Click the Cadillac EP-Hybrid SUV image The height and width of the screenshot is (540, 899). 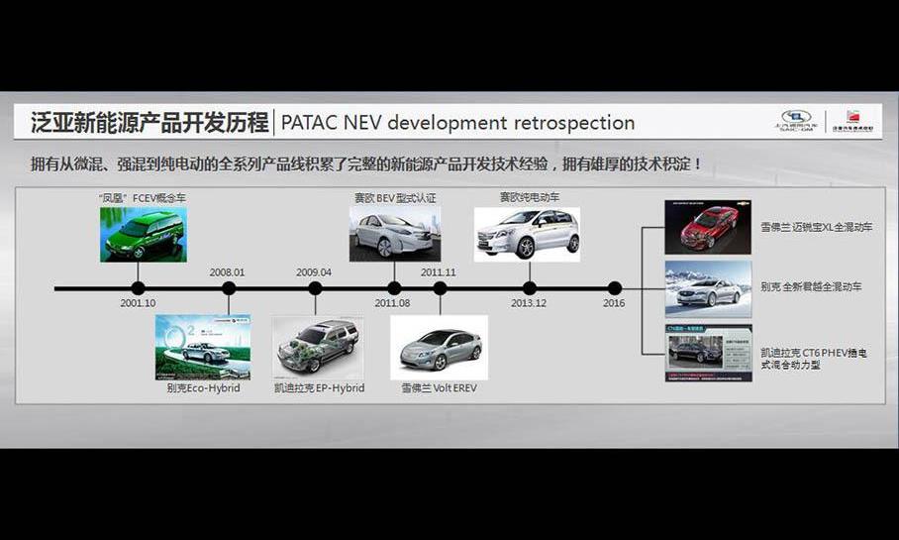(318, 347)
